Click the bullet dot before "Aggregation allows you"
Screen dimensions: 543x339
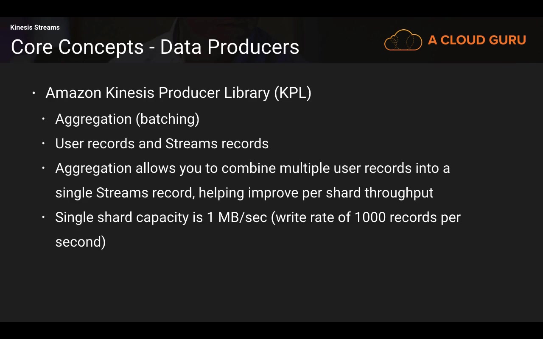43,168
